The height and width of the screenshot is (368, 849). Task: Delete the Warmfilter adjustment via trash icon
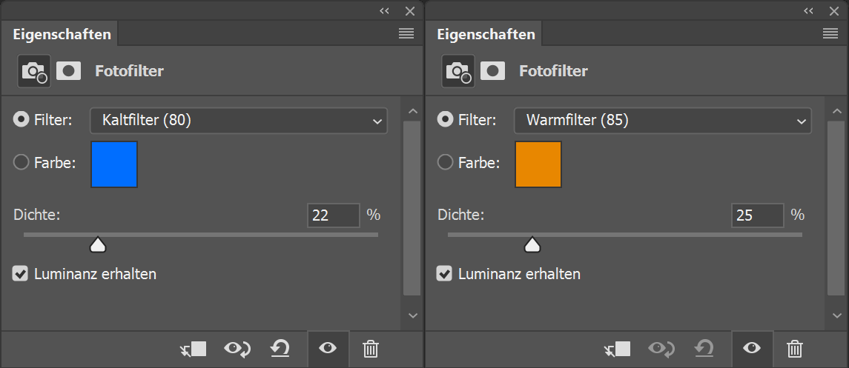(x=795, y=349)
